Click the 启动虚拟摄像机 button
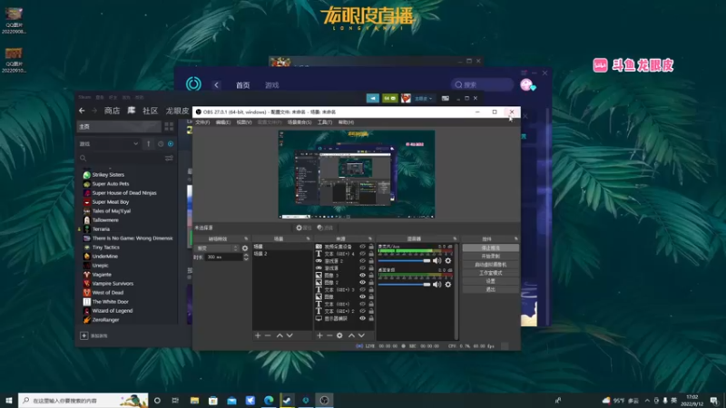The width and height of the screenshot is (726, 408). pos(490,265)
